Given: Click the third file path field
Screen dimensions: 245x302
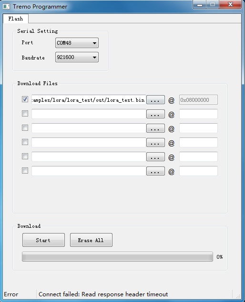Looking at the screenshot, I should click(x=89, y=128).
